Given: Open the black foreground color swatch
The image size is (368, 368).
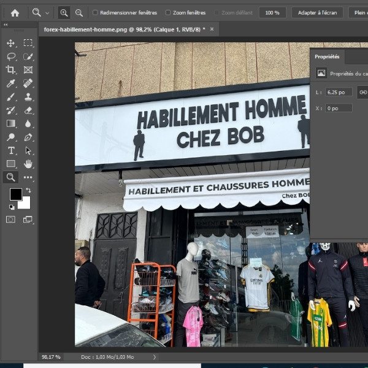Looking at the screenshot, I should coord(15,194).
